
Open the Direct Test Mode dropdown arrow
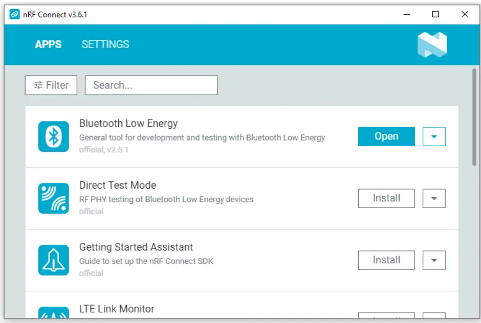tap(433, 198)
